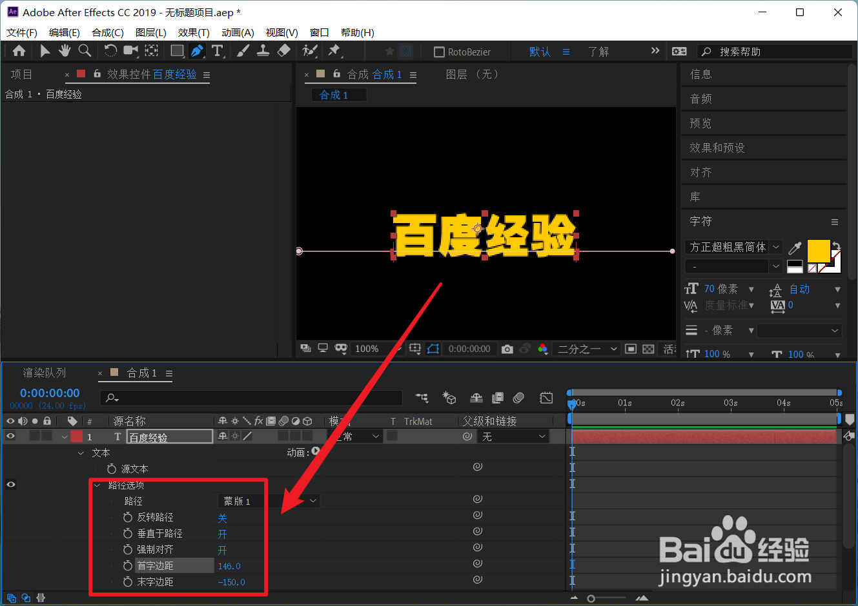Image resolution: width=858 pixels, height=606 pixels.
Task: Toggle the shy layers hide icon
Action: (476, 398)
